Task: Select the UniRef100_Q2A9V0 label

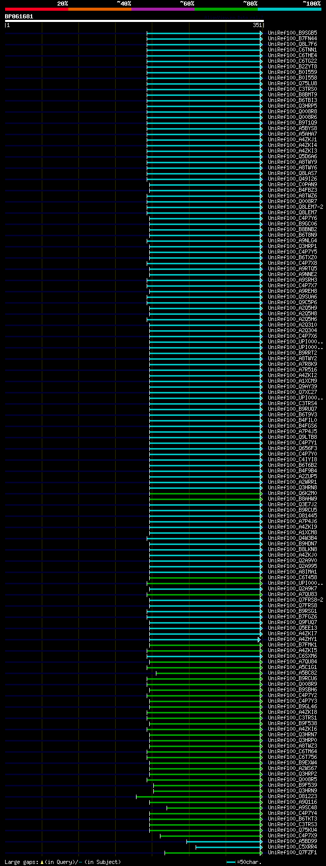Action: coord(292,561)
